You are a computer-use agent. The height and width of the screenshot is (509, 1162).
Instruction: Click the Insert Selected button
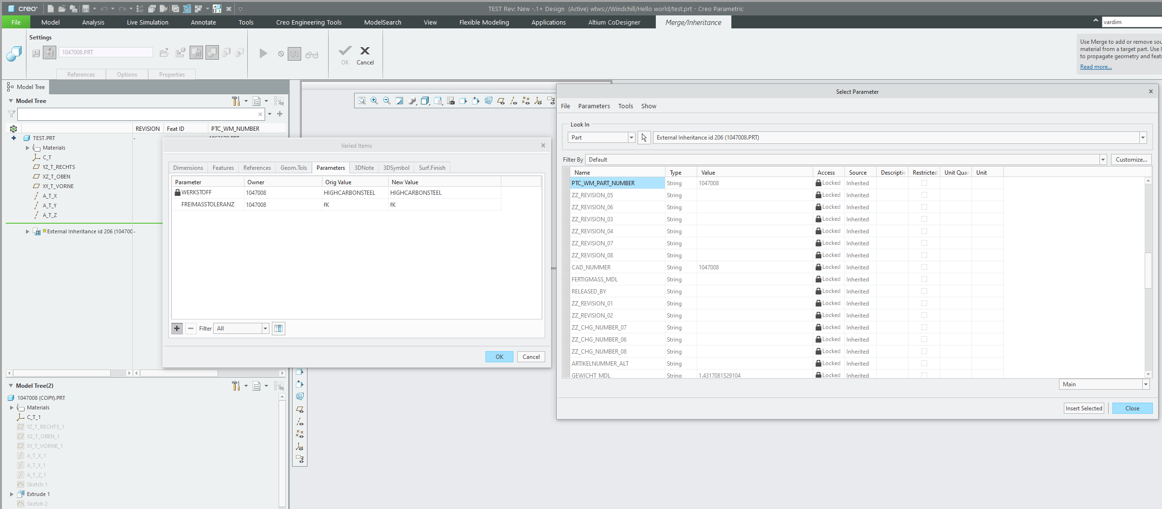tap(1083, 407)
